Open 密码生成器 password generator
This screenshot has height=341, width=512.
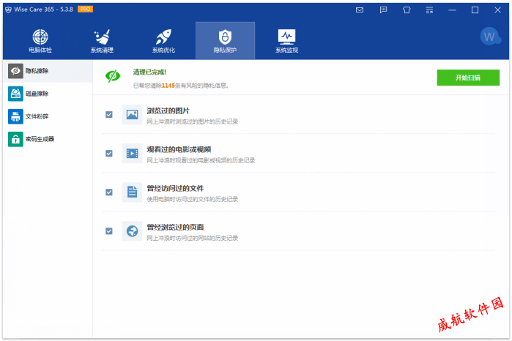click(x=47, y=139)
